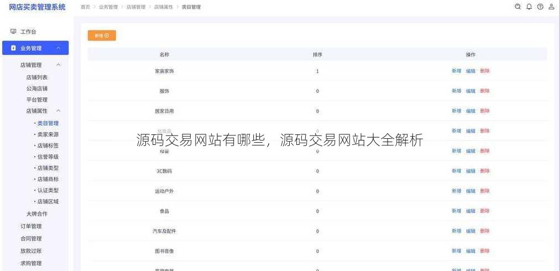This screenshot has height=271, width=559.
Task: Open 卖家来源 in the sidebar
Action: [x=48, y=134]
